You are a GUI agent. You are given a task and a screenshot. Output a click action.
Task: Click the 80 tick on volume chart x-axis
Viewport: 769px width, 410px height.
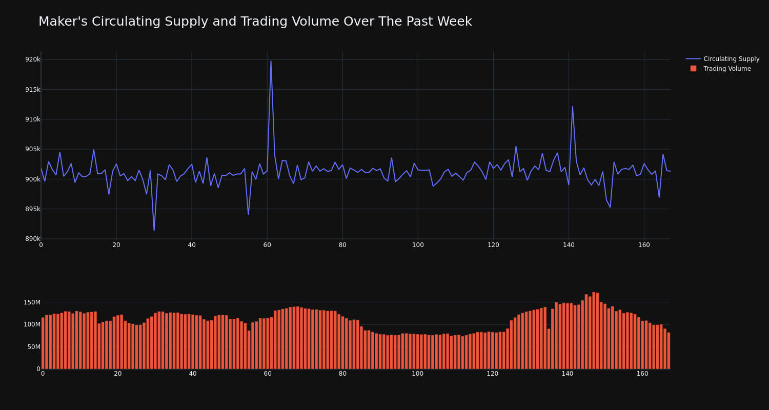point(342,374)
